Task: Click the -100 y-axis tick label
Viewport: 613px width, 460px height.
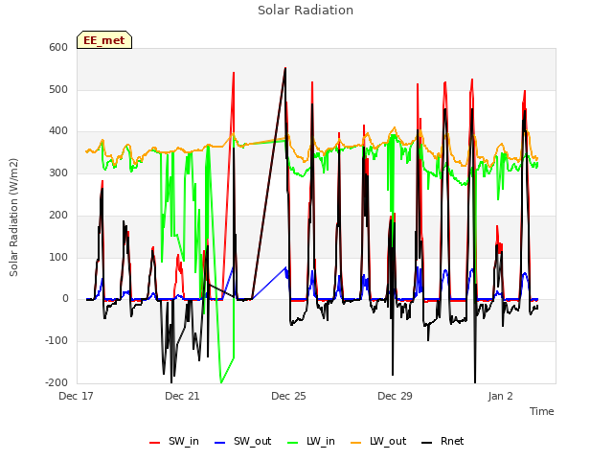Action: (57, 341)
